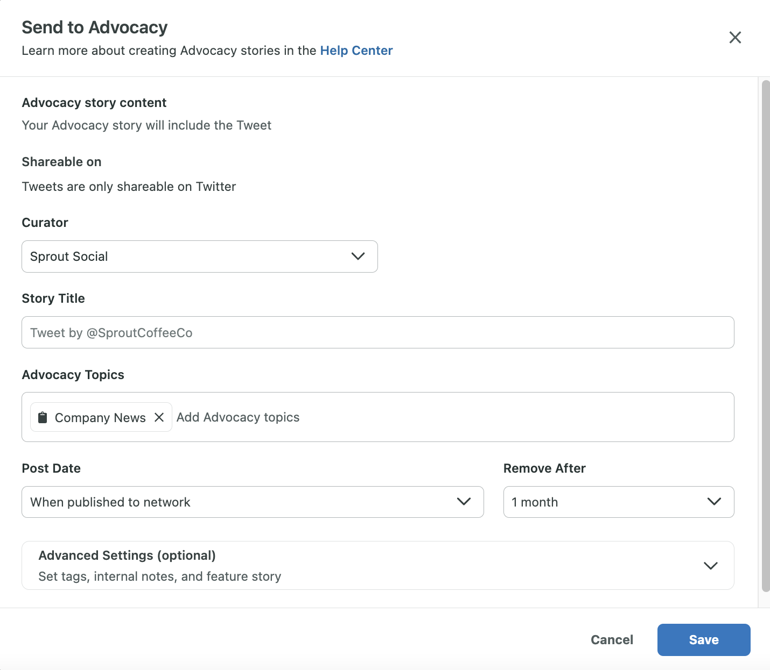
Task: Save the Advocacy story
Action: pos(704,640)
